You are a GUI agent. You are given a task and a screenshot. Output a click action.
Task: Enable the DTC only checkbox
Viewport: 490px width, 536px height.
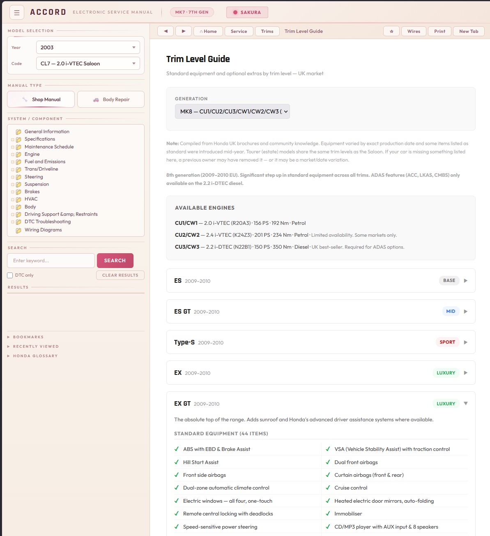[10, 275]
